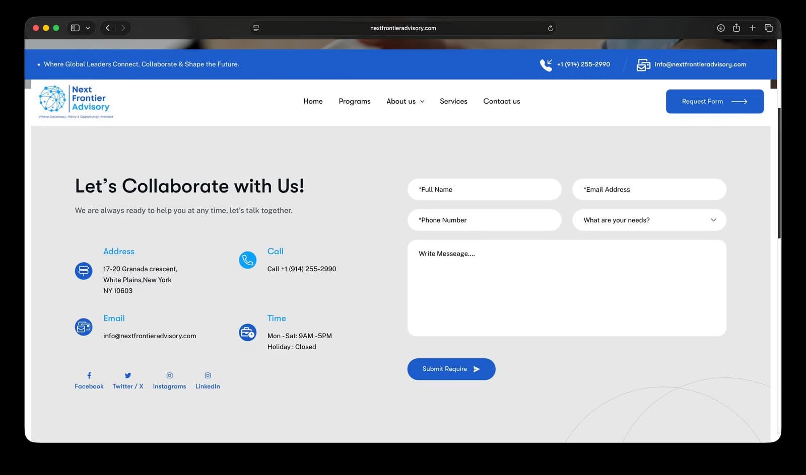806x475 pixels.
Task: Click the phone icon in blue top bar
Action: [546, 65]
